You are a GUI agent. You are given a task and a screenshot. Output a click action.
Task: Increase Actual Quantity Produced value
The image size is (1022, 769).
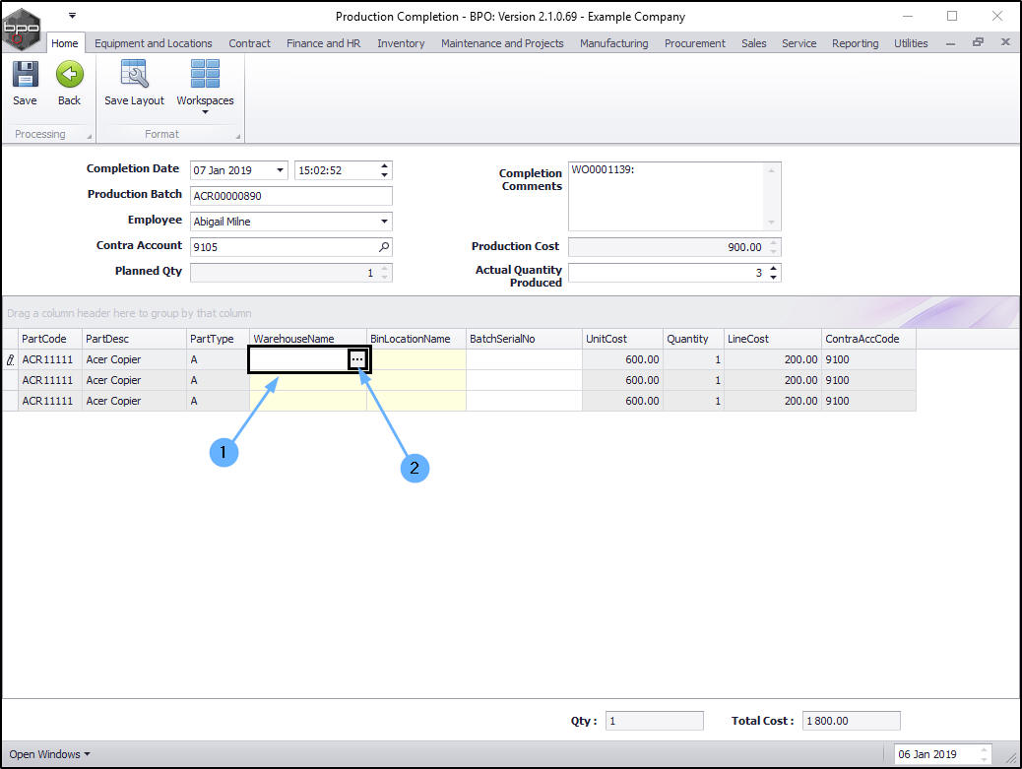[773, 269]
